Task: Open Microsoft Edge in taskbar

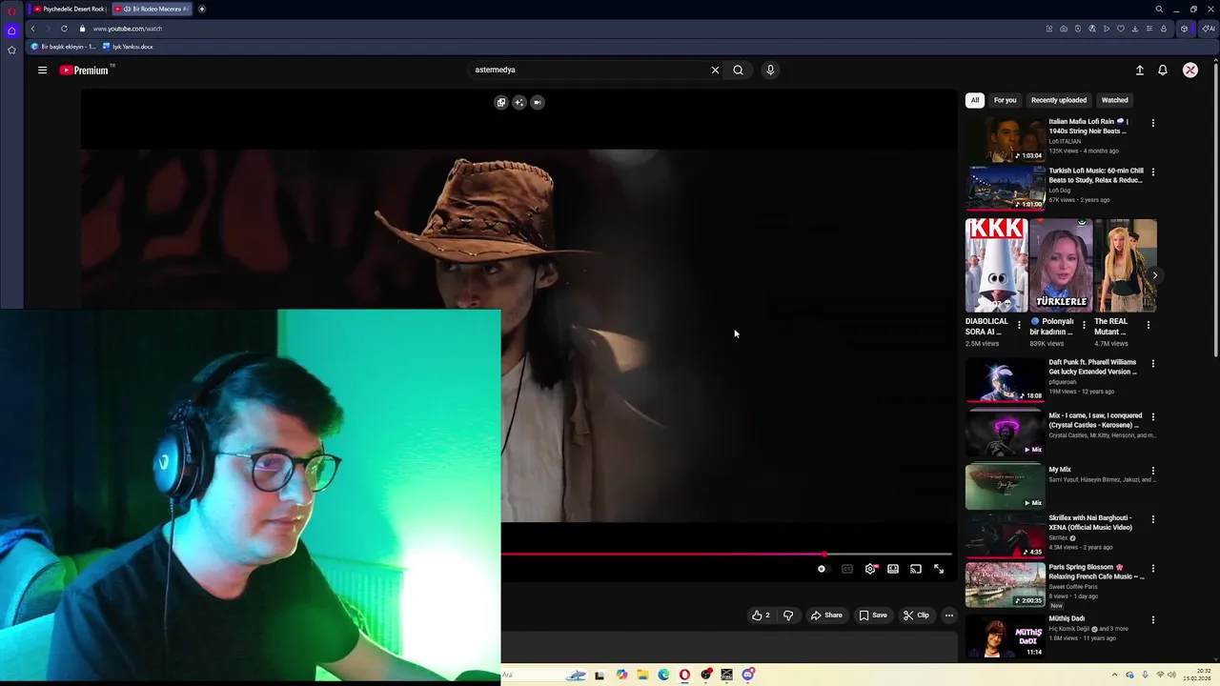Action: coord(663,675)
